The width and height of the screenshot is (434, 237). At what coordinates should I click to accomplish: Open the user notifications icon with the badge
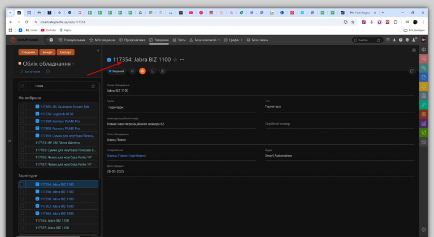[x=414, y=40]
